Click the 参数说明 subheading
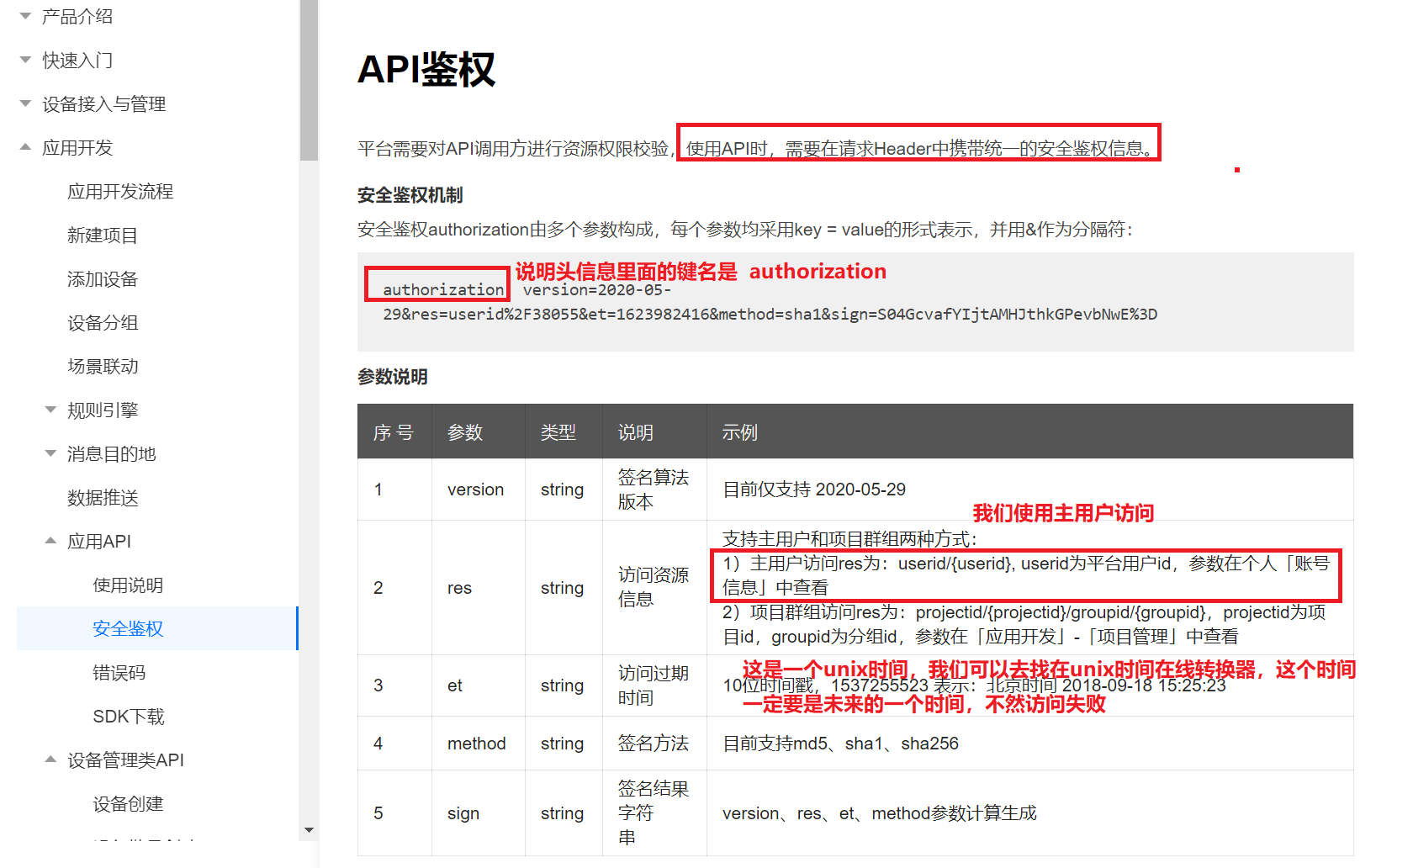The width and height of the screenshot is (1413, 868). (x=393, y=377)
